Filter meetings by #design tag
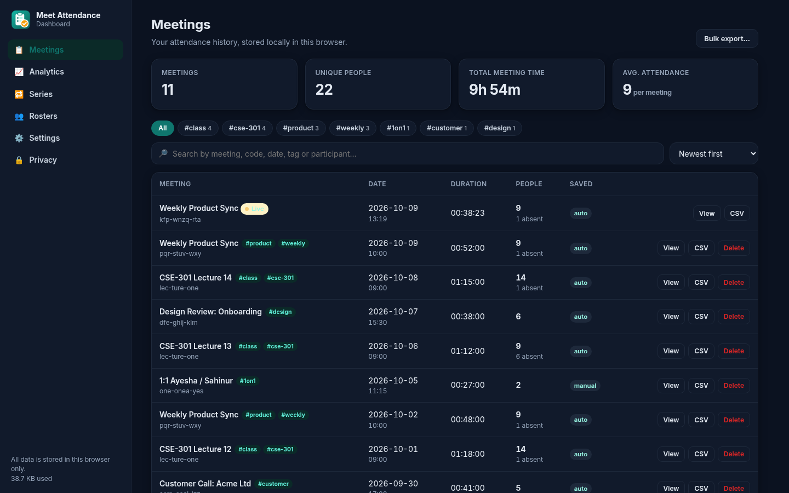The image size is (789, 493). tap(500, 128)
